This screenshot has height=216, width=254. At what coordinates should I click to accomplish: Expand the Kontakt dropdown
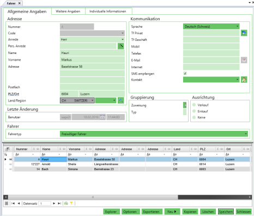(237, 80)
